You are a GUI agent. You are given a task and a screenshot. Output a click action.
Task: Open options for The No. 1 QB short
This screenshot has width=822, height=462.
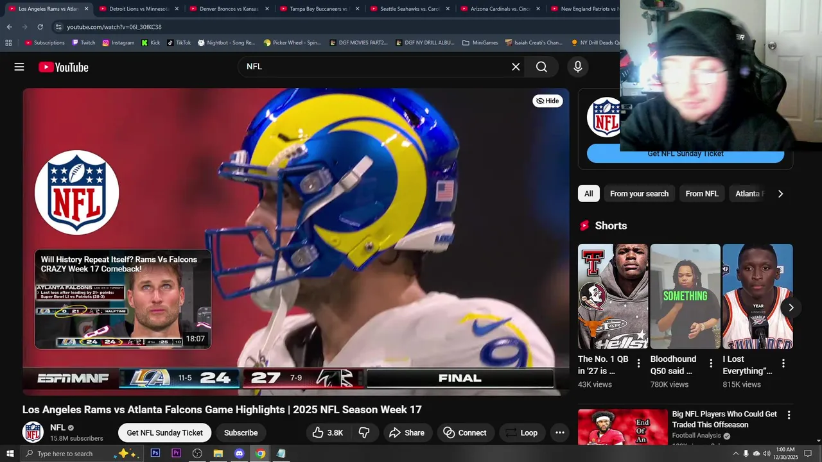638,363
